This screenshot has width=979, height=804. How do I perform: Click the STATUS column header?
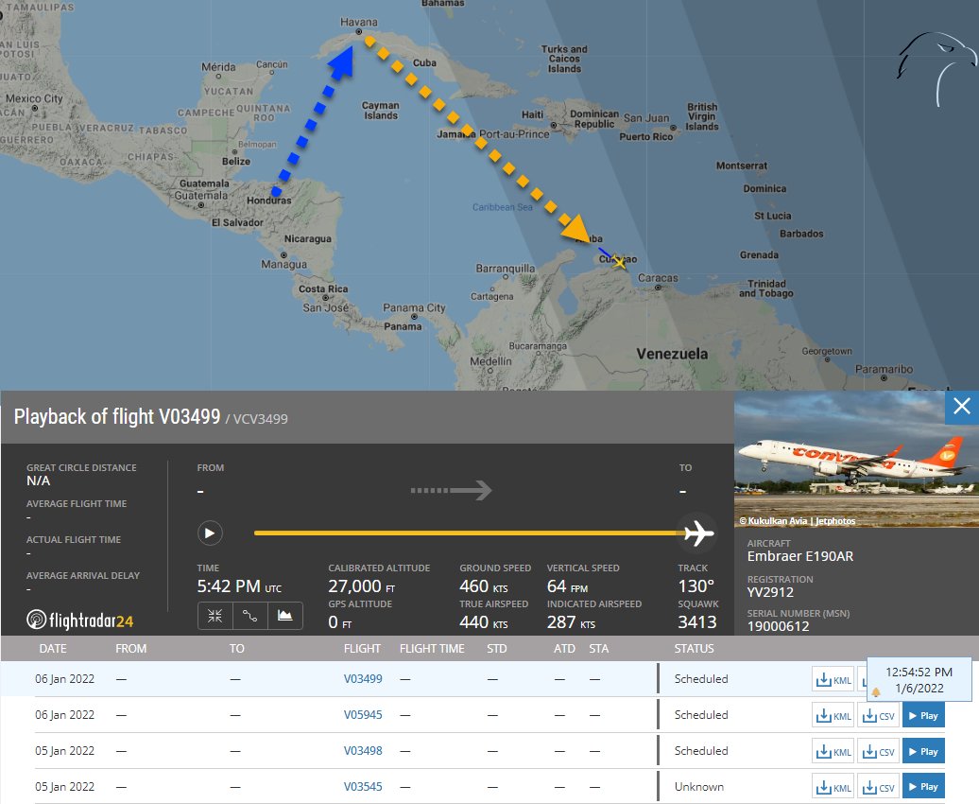coord(694,649)
